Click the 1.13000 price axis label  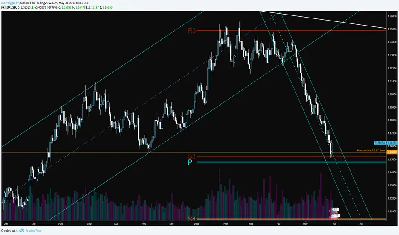(x=392, y=185)
